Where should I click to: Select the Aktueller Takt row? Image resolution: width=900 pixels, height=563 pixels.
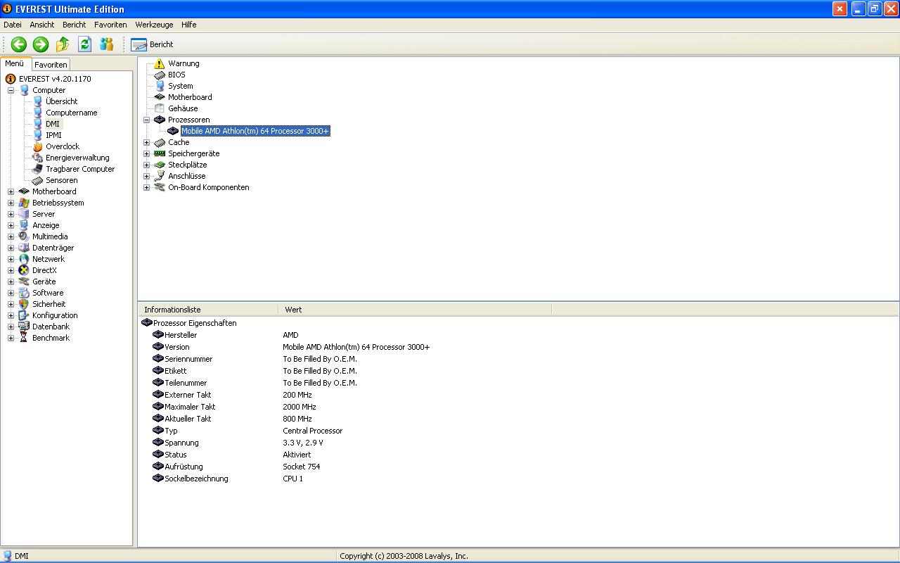518,419
